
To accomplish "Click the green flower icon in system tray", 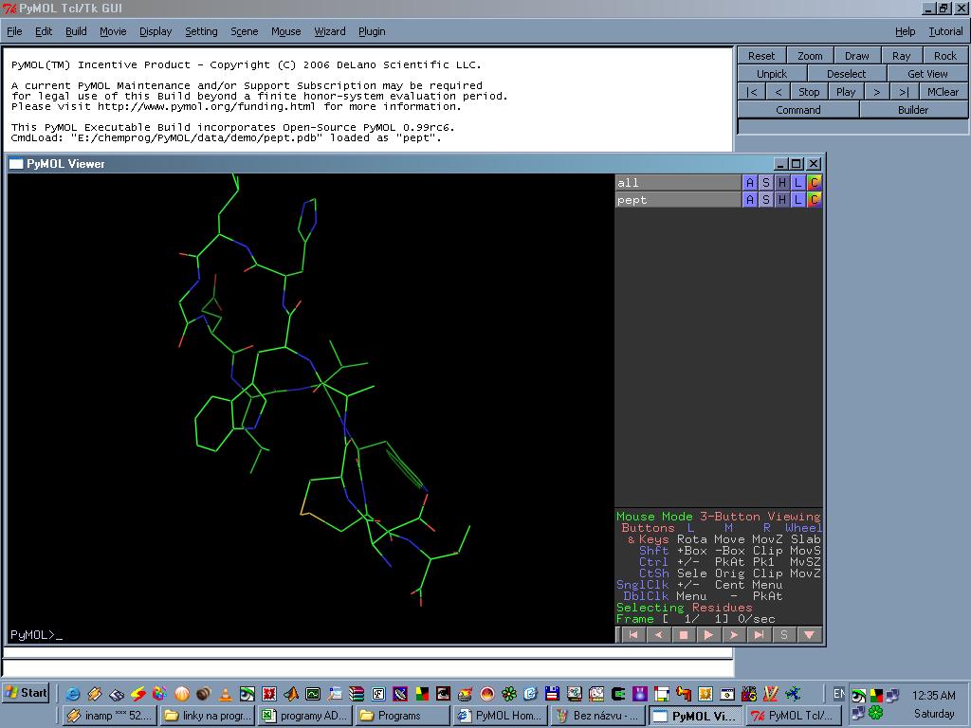I will (x=875, y=713).
